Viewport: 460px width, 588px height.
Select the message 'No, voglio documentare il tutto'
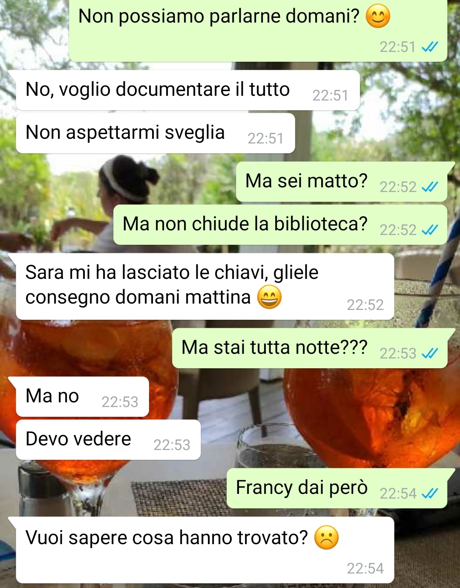(x=188, y=90)
